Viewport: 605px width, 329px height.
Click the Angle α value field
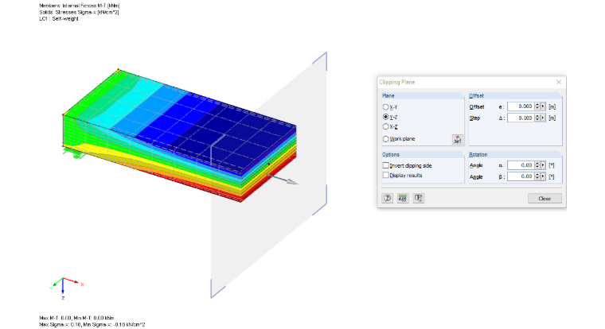click(521, 164)
